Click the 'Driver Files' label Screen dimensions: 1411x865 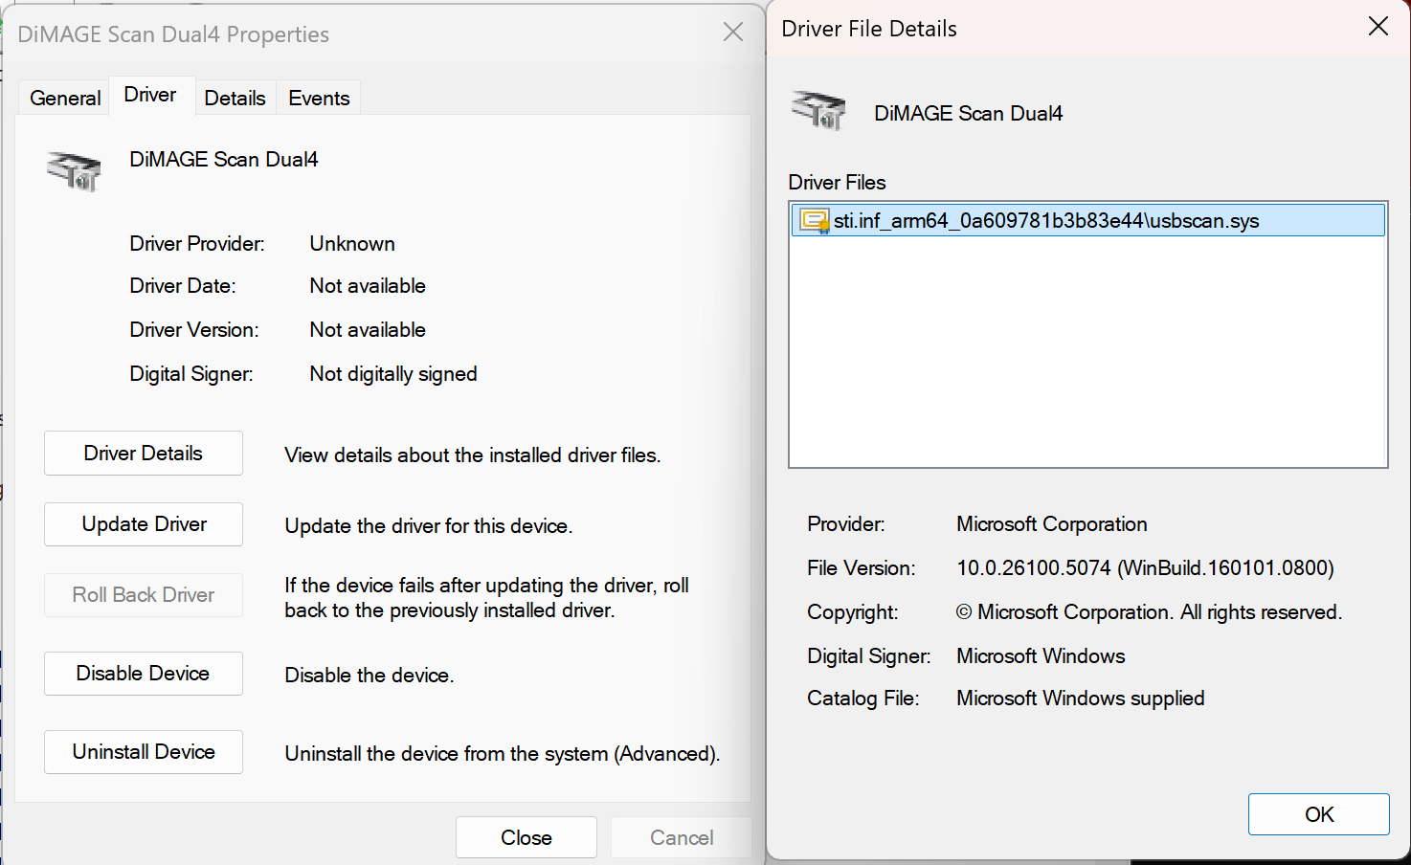click(837, 183)
